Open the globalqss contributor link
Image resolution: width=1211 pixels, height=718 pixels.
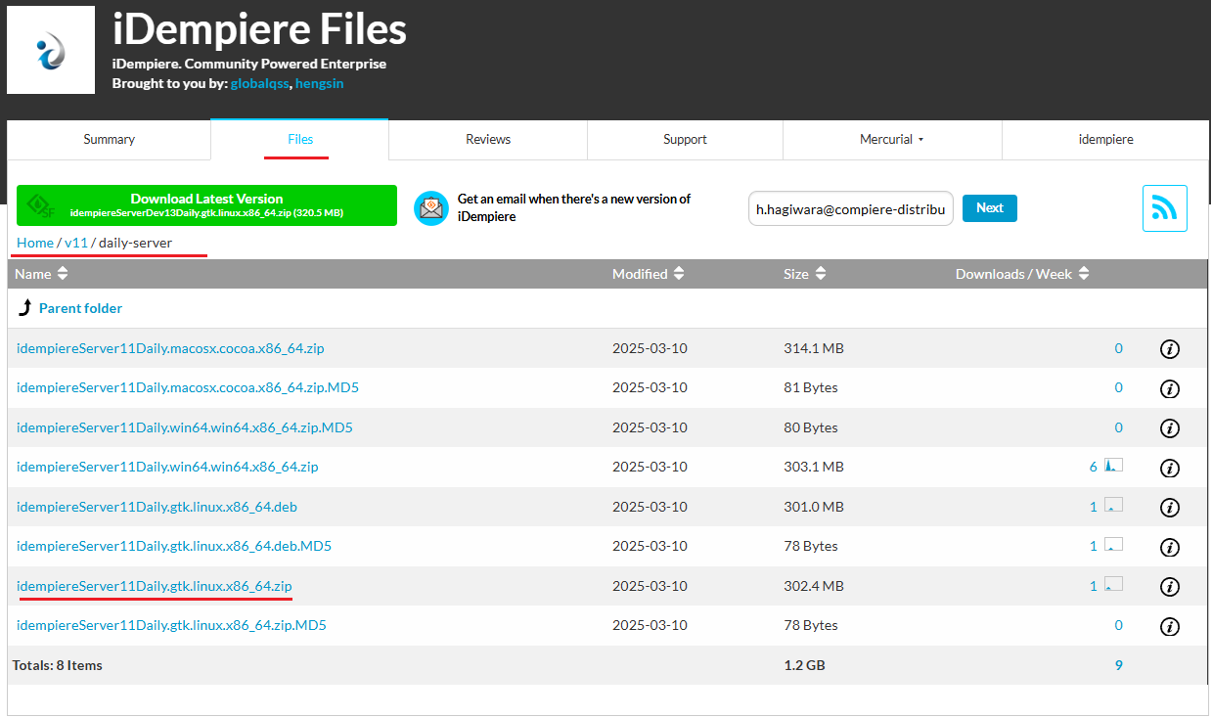[259, 83]
